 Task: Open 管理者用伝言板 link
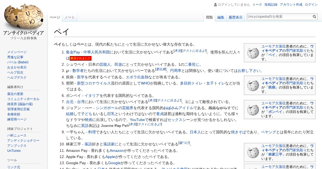[19, 109]
